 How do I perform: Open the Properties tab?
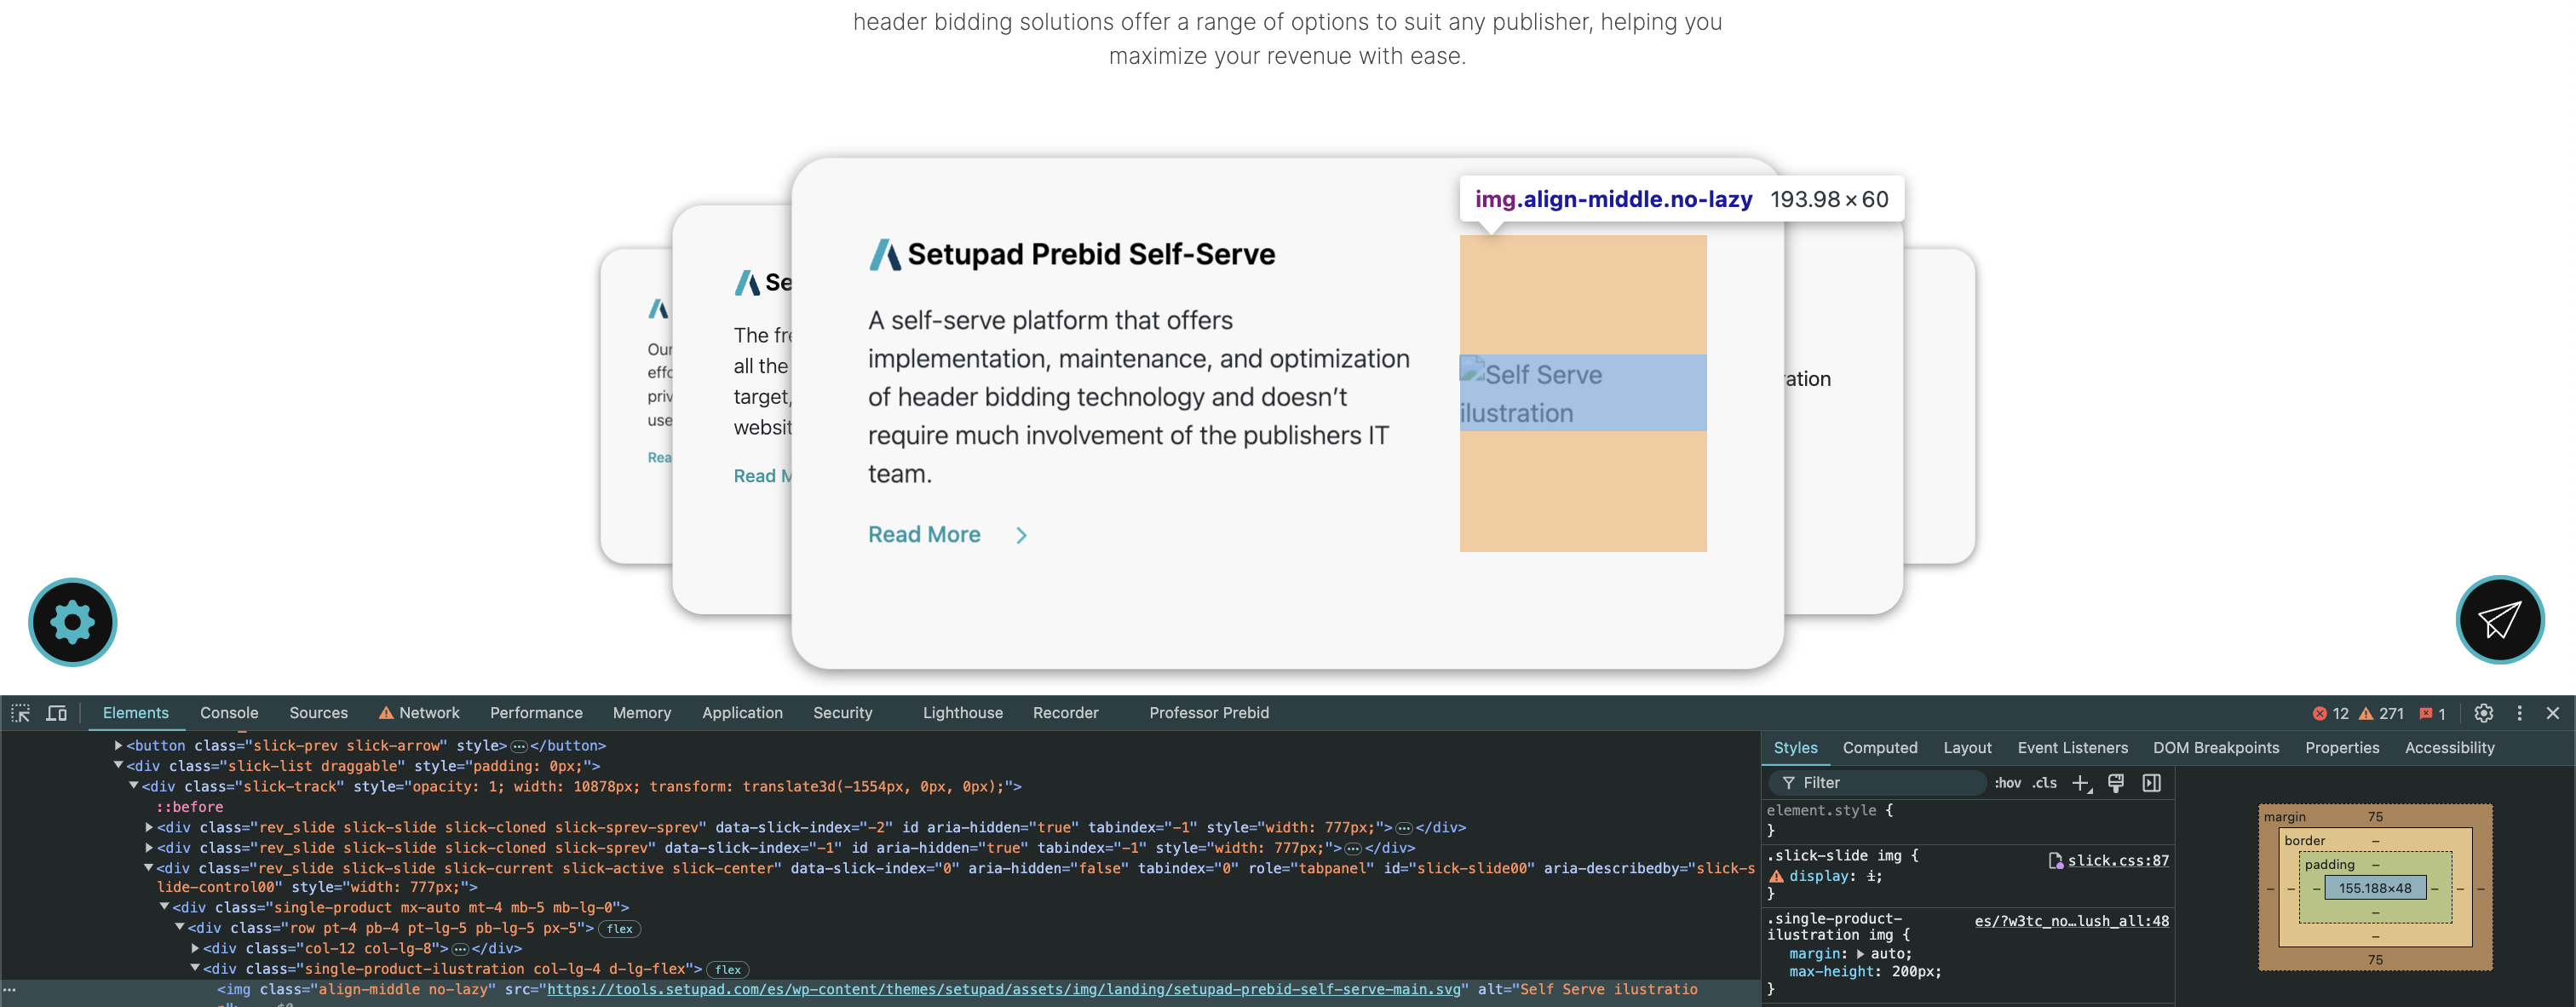(x=2342, y=748)
